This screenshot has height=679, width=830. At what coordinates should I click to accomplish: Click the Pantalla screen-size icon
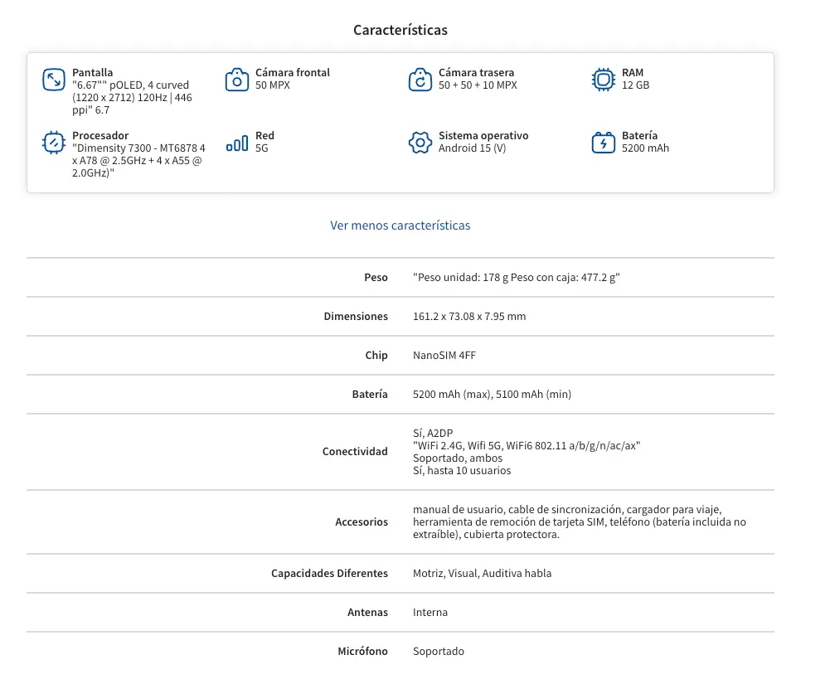54,80
